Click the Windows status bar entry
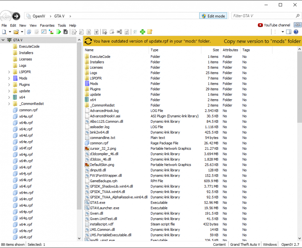The height and width of the screenshot is (248, 302). (270, 244)
